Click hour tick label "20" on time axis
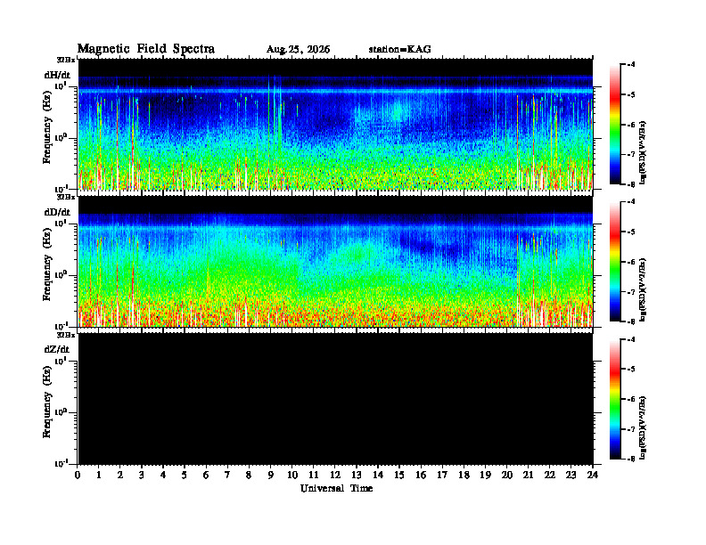 click(506, 475)
